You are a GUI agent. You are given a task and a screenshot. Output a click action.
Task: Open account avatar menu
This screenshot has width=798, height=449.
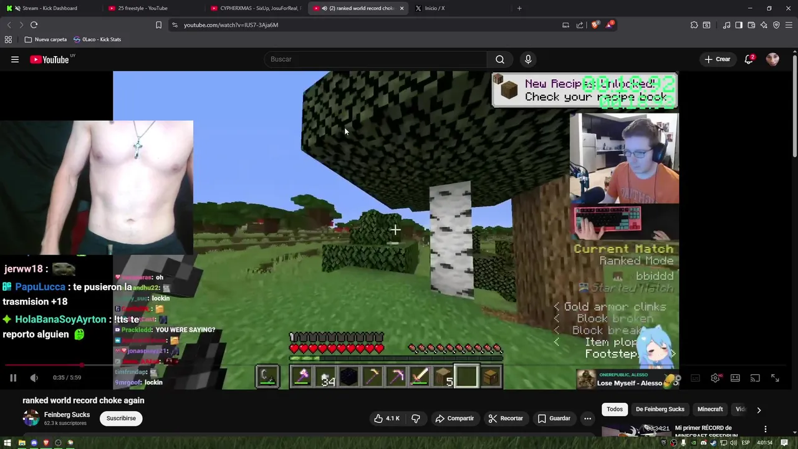772,59
